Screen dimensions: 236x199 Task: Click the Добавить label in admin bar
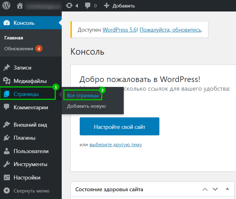coord(123,6)
